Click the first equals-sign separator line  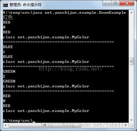pos(58,42)
